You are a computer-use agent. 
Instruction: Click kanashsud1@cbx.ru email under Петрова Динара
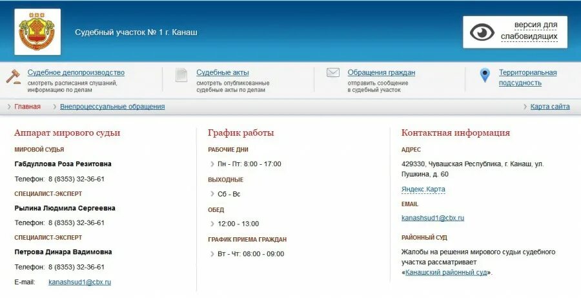coord(79,282)
